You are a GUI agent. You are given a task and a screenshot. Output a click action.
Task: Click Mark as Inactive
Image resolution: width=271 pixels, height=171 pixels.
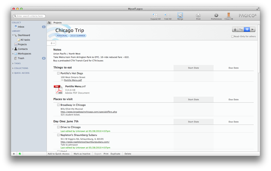[82, 154]
